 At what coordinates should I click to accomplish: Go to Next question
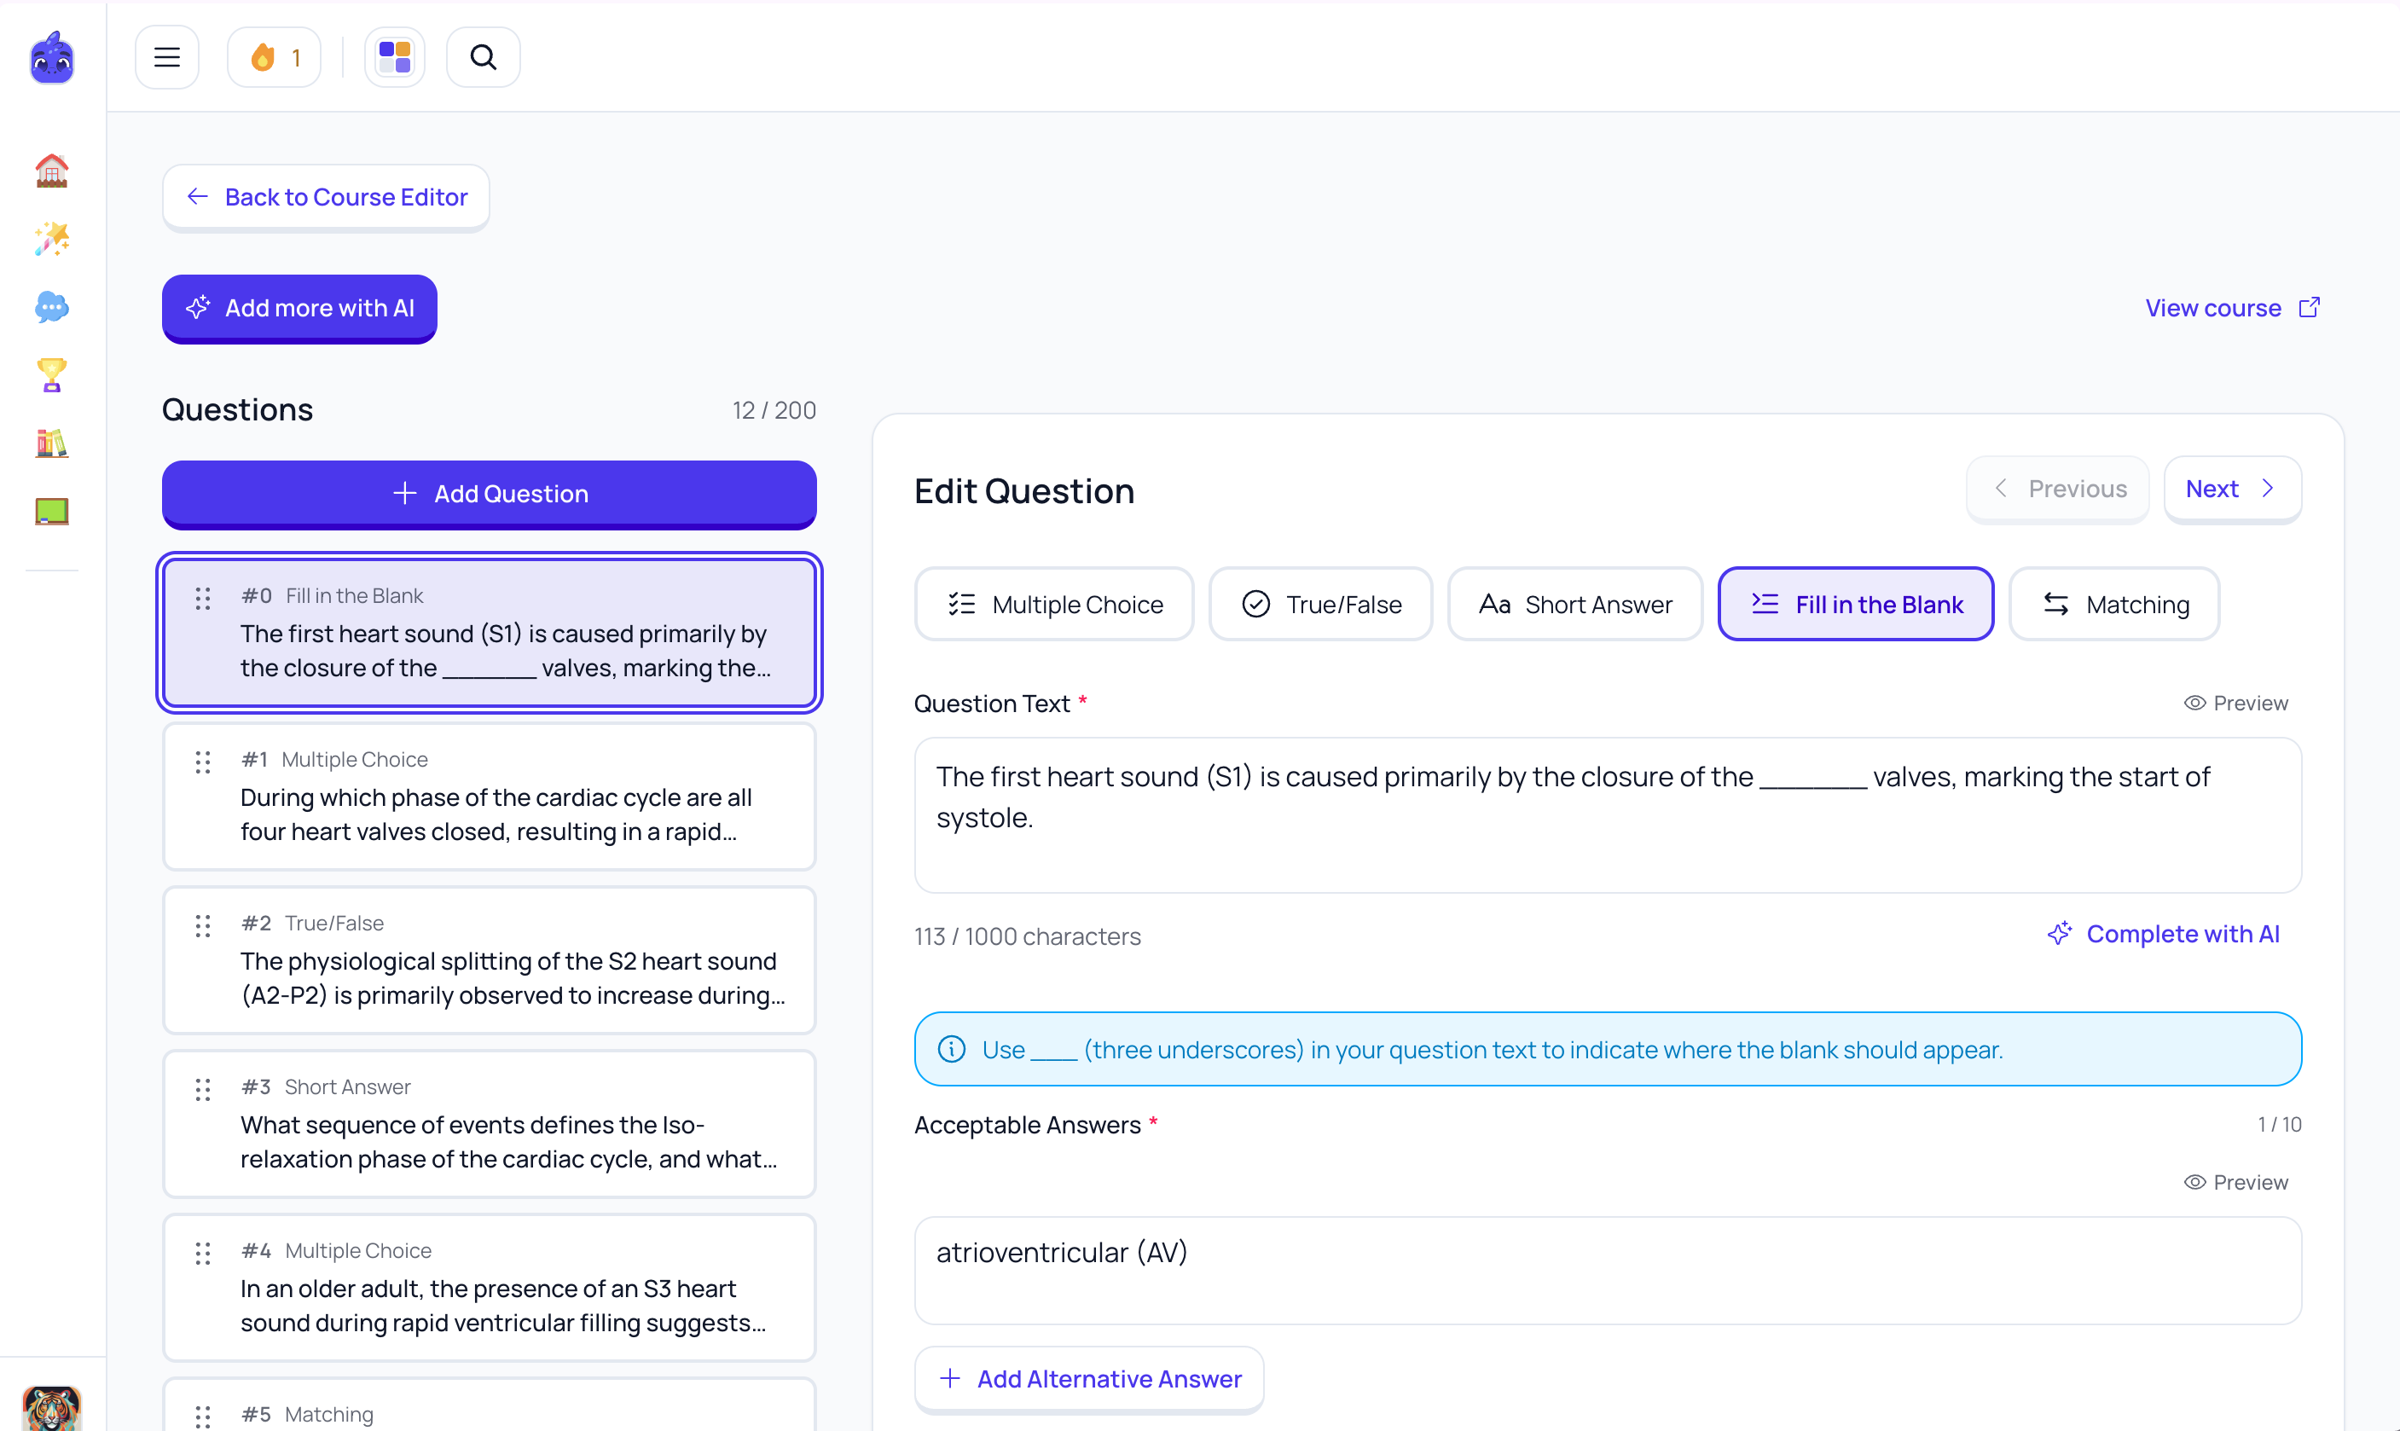tap(2232, 489)
